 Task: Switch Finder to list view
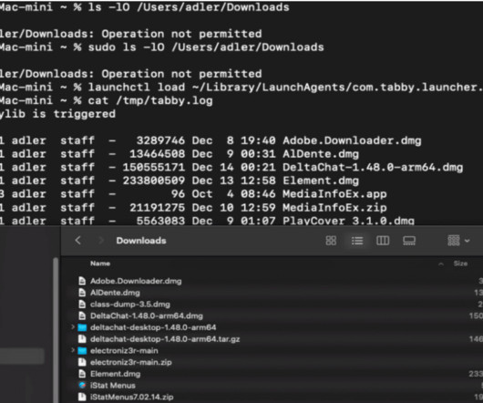(357, 241)
